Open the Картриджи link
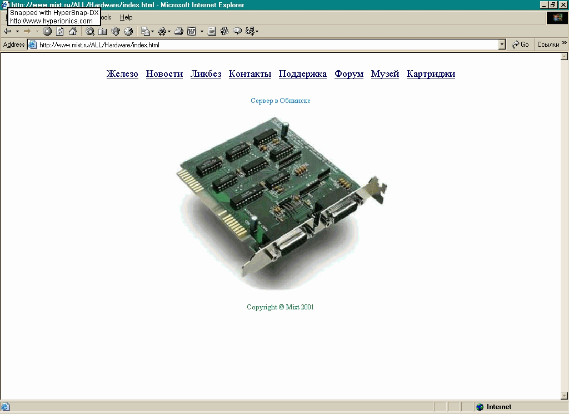This screenshot has height=414, width=569. (x=431, y=74)
